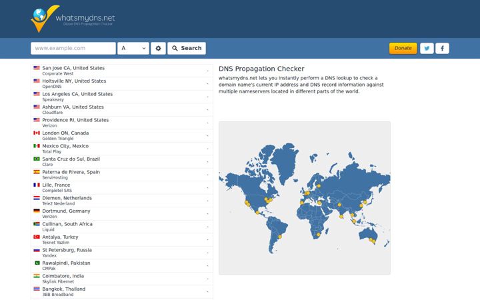The image size is (480, 300).
Task: Click the whatsmydns.net logo
Action: point(73,19)
